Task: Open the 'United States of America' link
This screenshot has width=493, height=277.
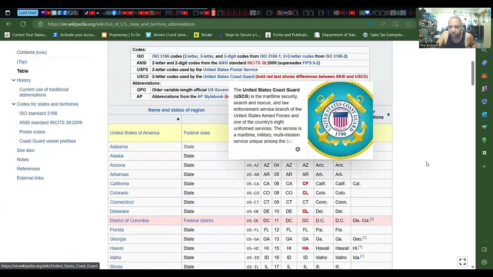Action: tap(134, 133)
